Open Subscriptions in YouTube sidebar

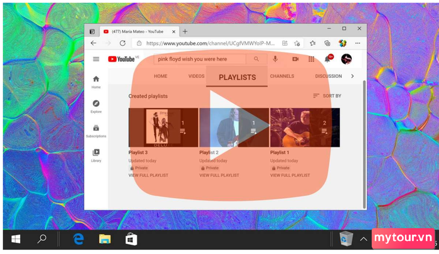point(96,131)
